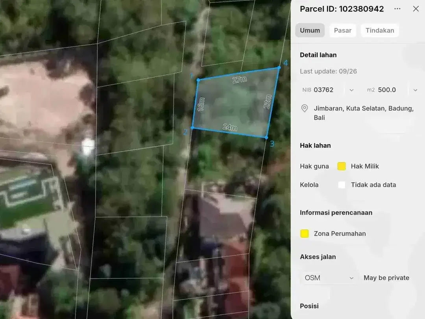Image resolution: width=425 pixels, height=319 pixels.
Task: Click the Hak lahan heading
Action: 315,146
